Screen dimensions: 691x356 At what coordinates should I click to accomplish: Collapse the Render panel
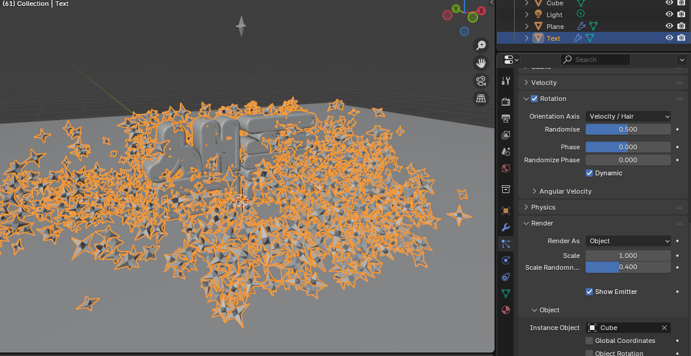[x=526, y=223]
